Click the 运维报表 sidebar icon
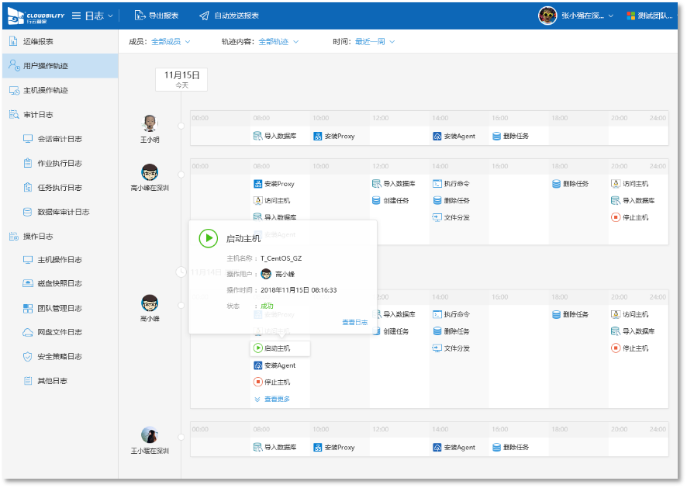 pos(14,41)
